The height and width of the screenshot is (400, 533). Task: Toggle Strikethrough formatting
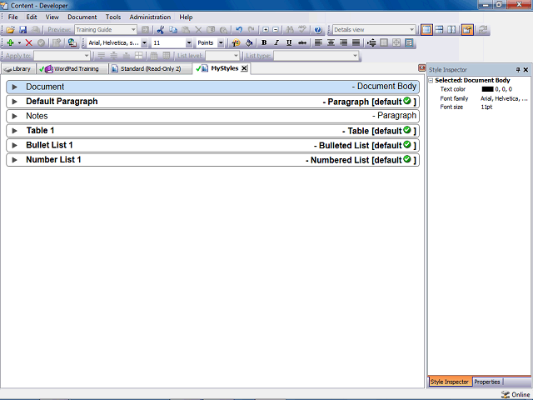coord(301,42)
